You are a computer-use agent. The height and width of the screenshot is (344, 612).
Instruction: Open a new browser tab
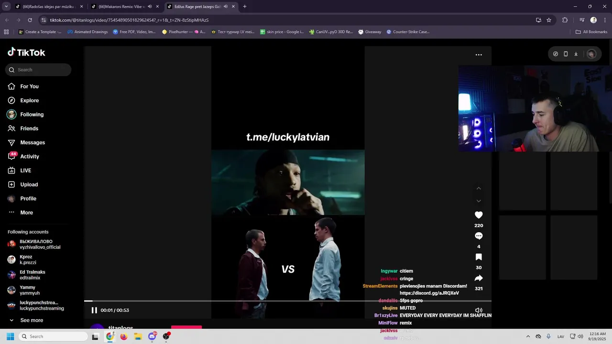[x=245, y=7]
